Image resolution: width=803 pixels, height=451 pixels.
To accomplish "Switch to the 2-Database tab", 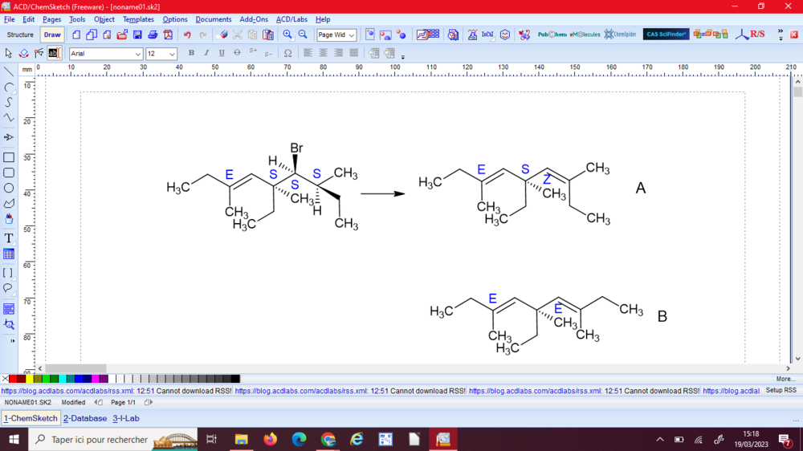I will pyautogui.click(x=84, y=418).
